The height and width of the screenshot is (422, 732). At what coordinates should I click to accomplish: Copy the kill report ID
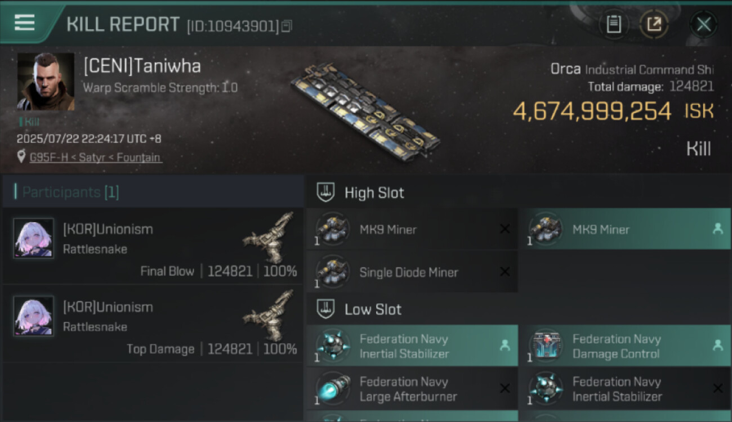[287, 26]
